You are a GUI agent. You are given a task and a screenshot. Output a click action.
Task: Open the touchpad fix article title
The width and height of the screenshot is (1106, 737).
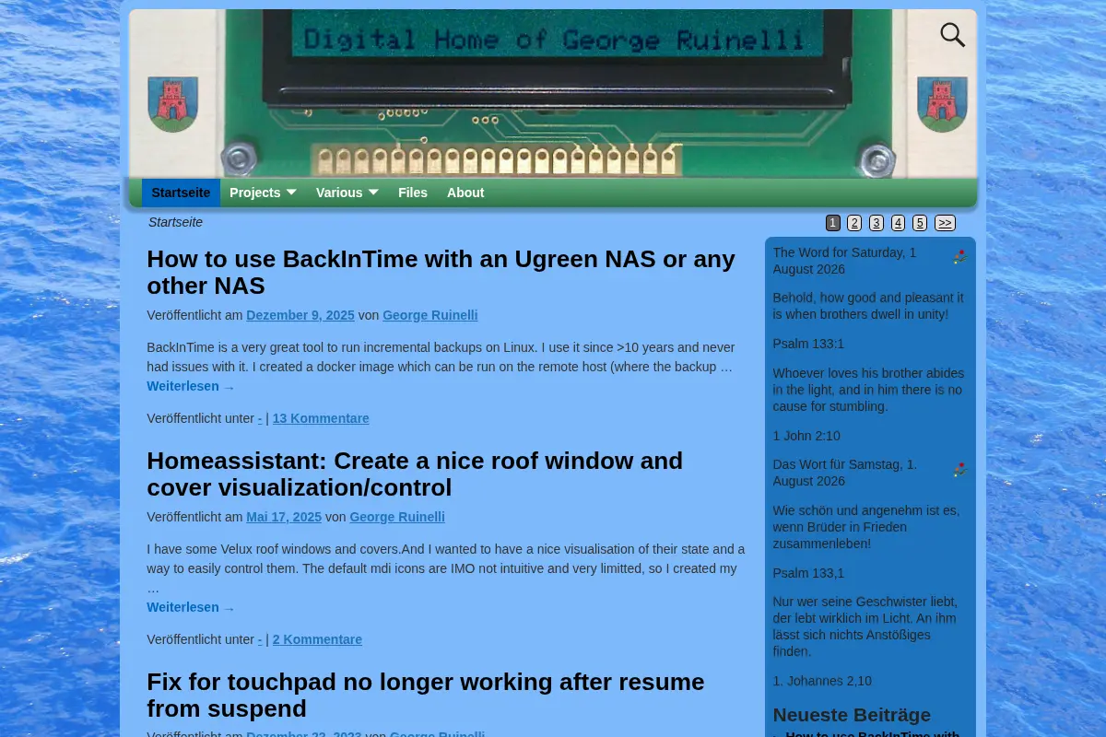pos(426,695)
